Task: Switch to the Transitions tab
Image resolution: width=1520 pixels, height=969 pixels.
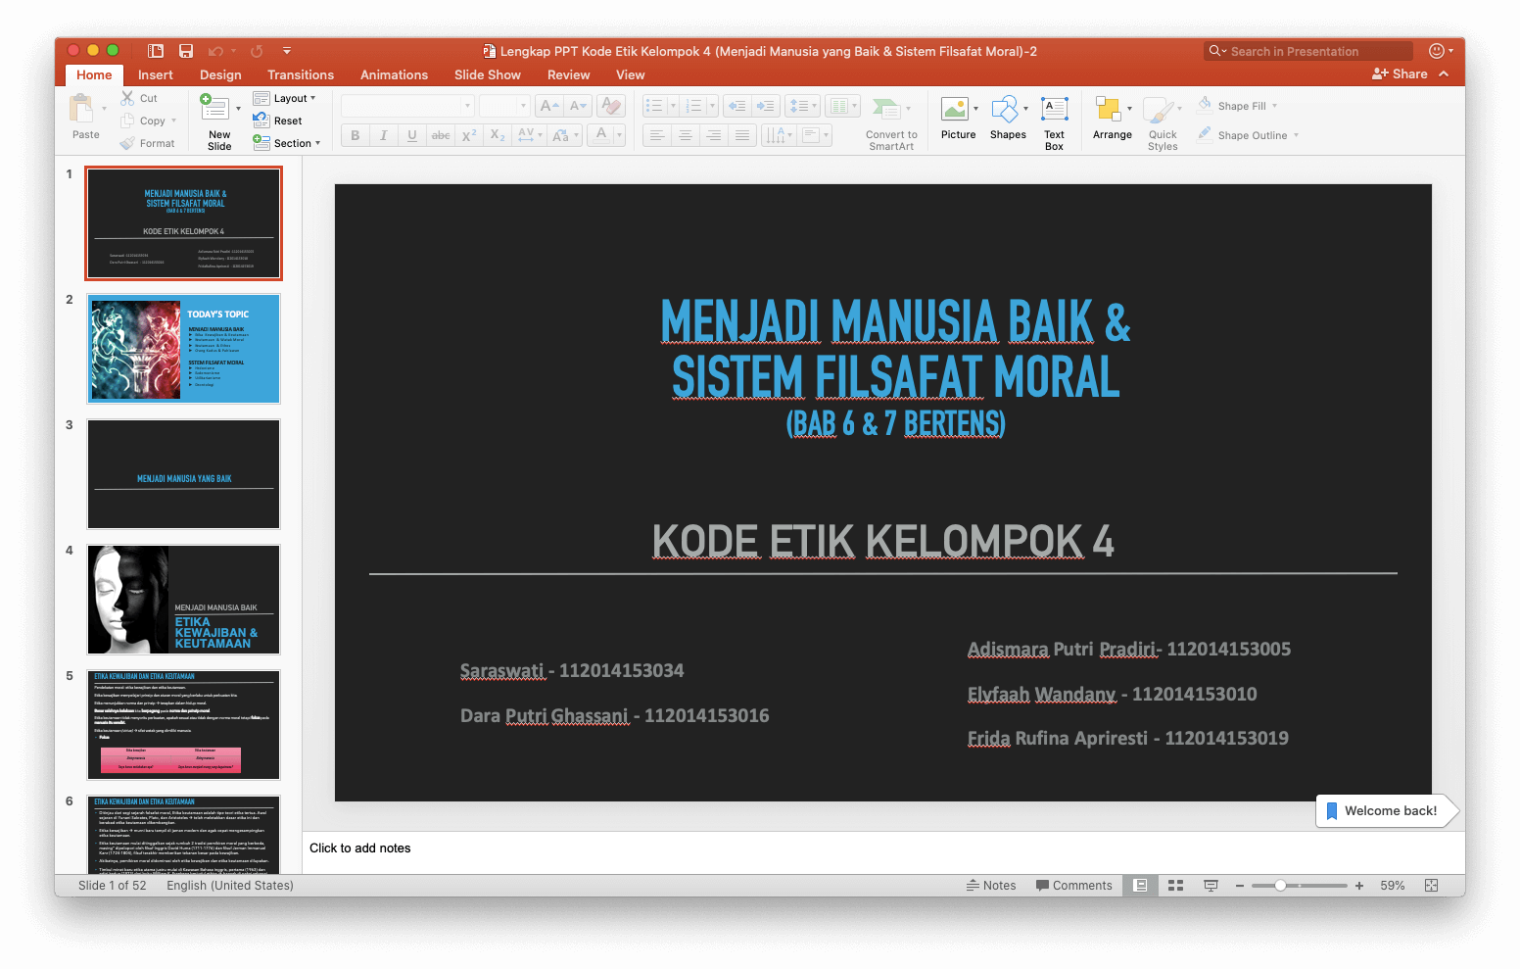Action: 301,74
